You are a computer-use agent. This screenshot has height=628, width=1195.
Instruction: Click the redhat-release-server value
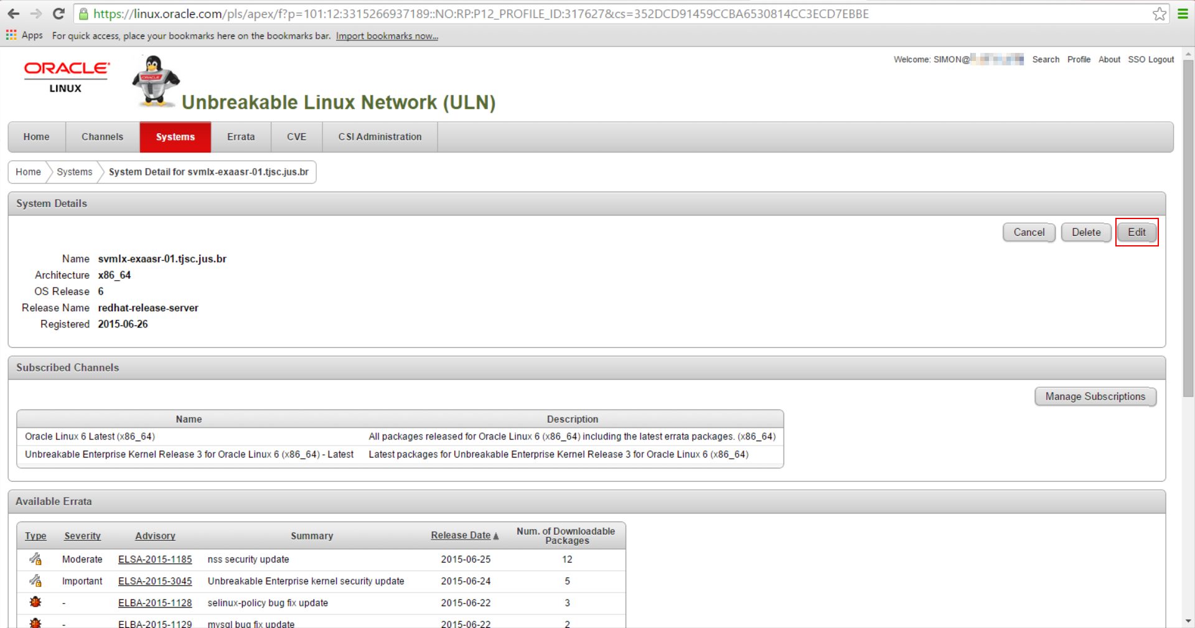148,308
